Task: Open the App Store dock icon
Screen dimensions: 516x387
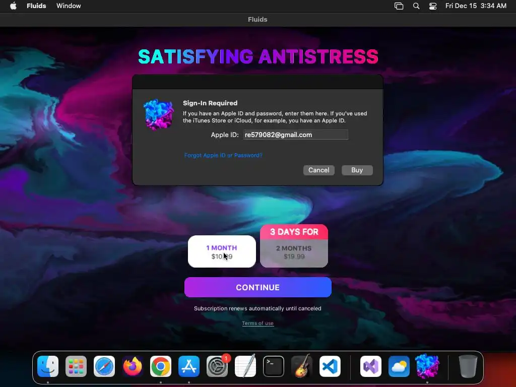Action: pos(189,366)
